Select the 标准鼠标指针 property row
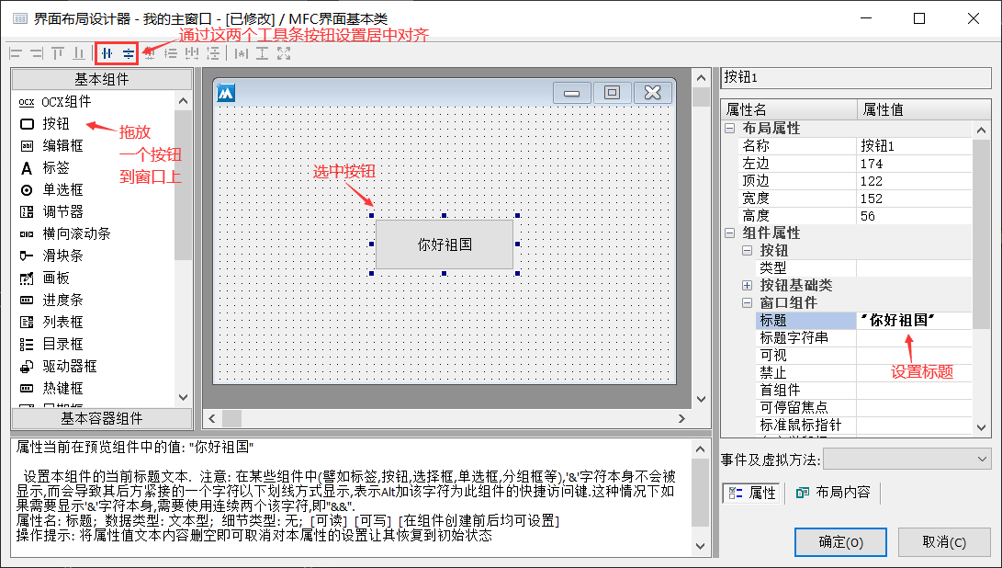Image resolution: width=1002 pixels, height=568 pixels. pos(863,426)
